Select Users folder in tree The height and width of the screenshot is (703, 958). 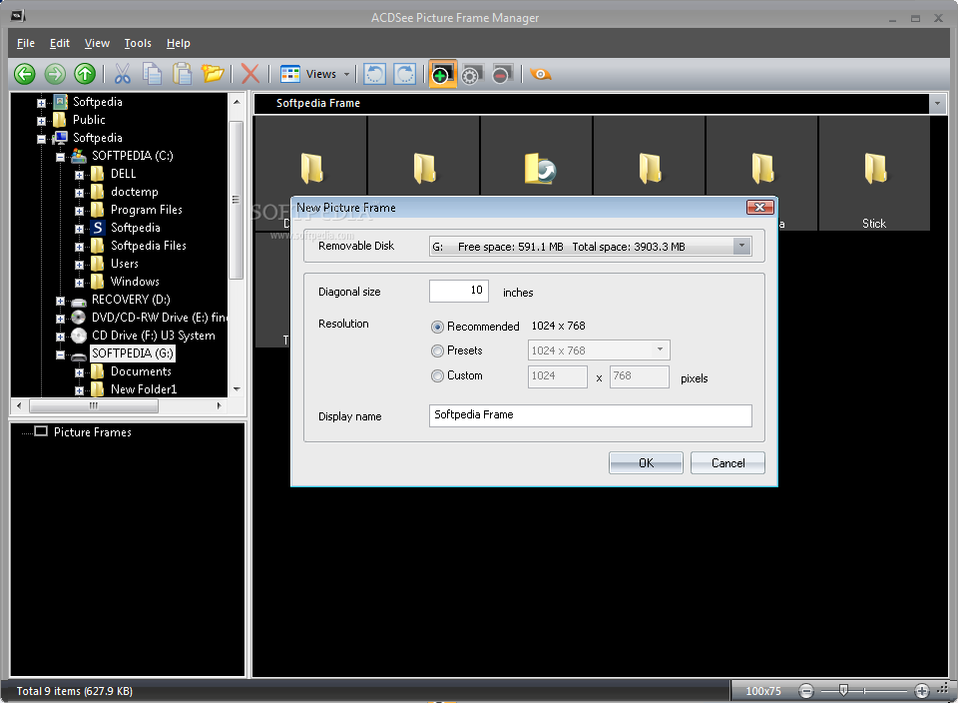point(124,264)
